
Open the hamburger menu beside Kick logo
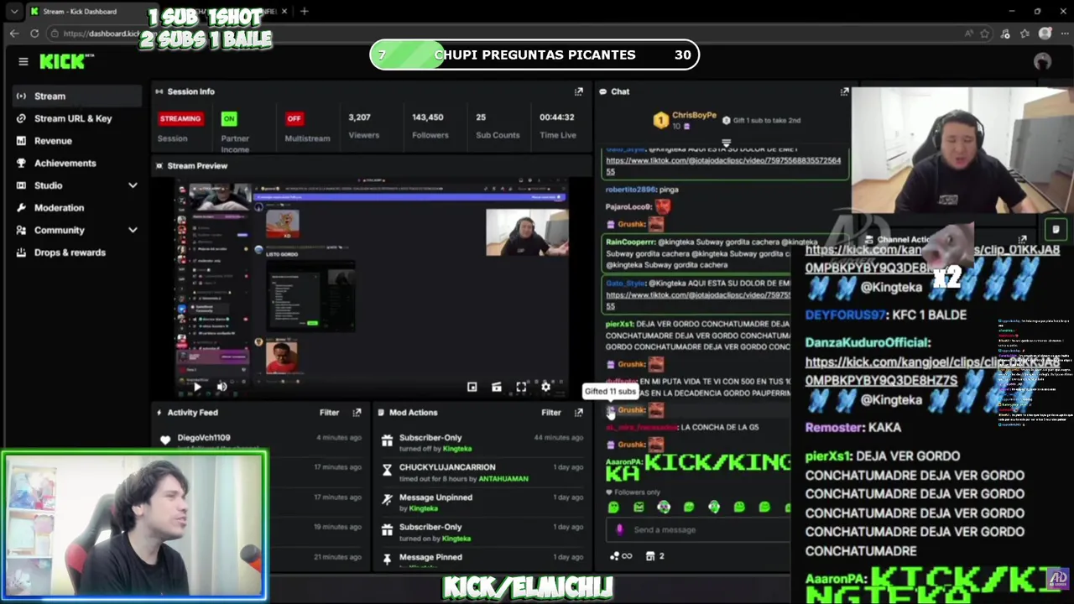[x=23, y=61]
